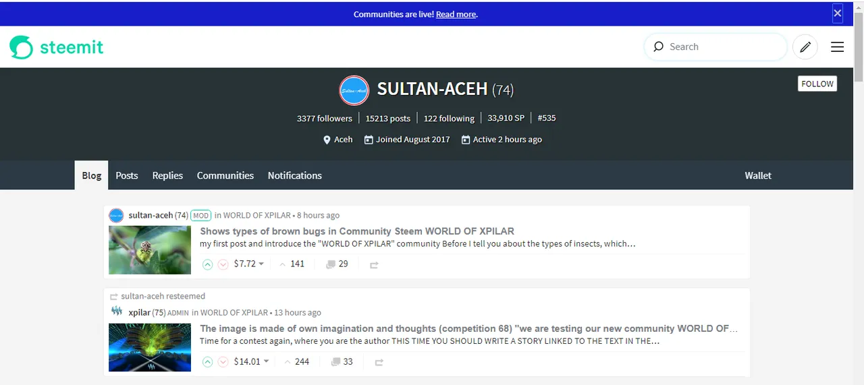Click the Aceh location text

344,140
